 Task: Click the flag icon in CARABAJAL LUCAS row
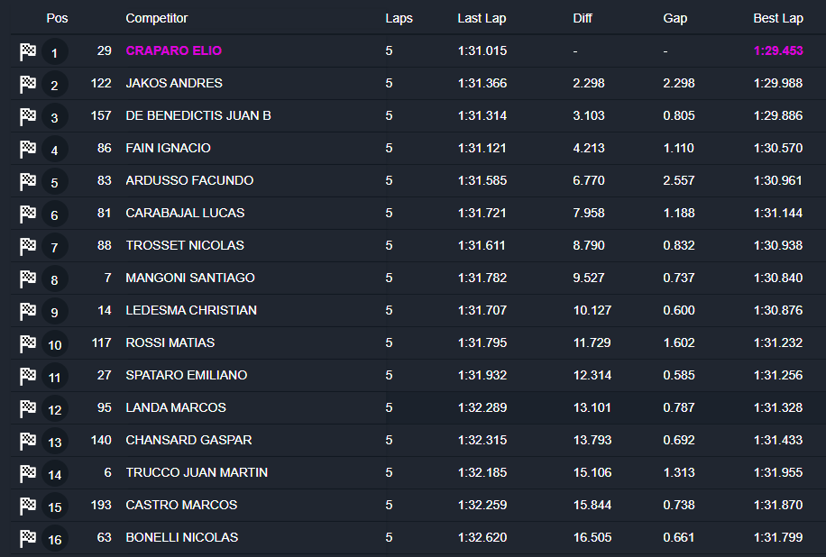point(28,214)
